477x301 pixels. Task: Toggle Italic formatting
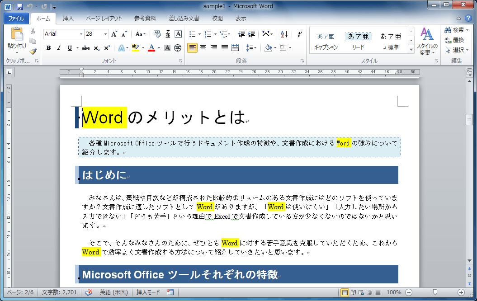59,48
